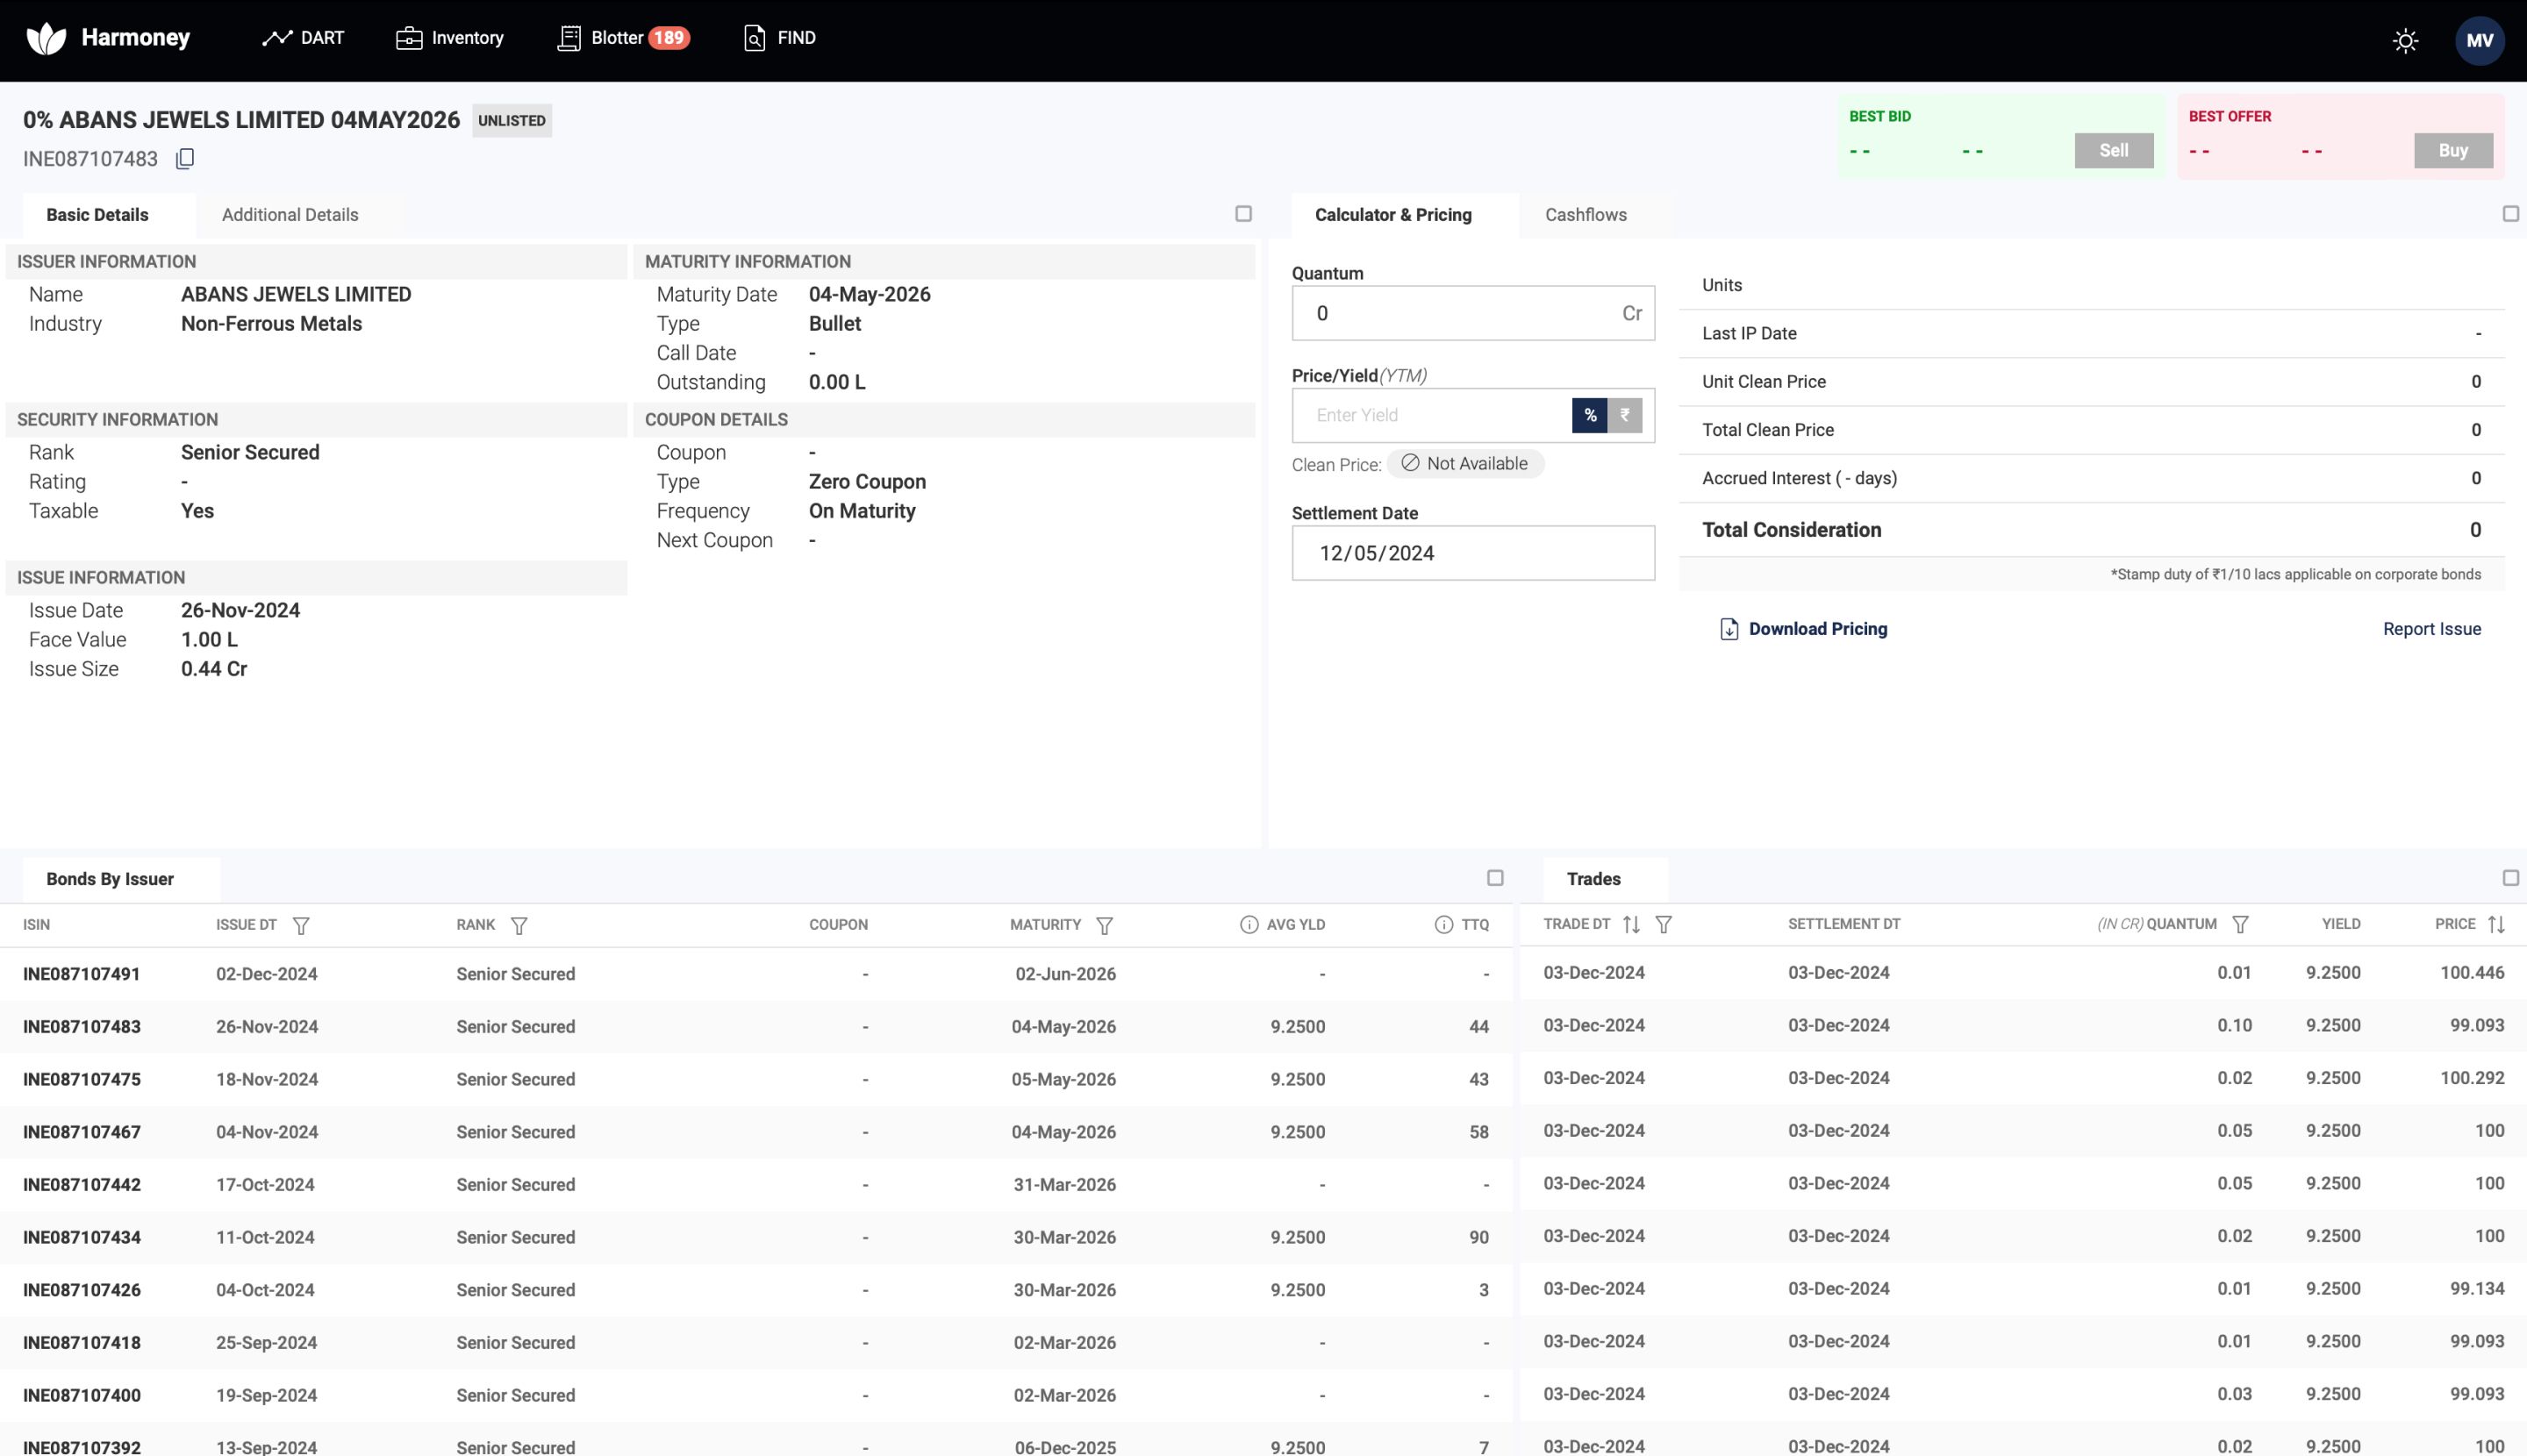Click the UNLISTED status tag
Viewport: 2527px width, 1456px height.
pyautogui.click(x=512, y=121)
